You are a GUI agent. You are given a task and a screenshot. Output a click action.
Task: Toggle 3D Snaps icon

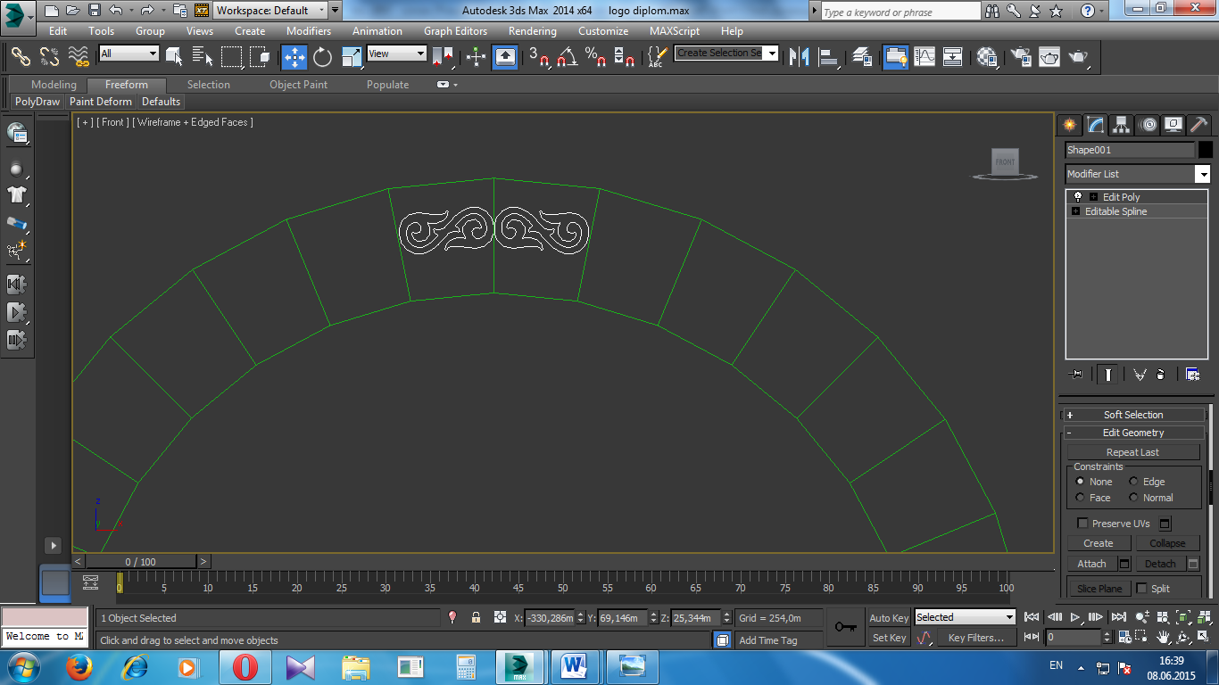click(539, 56)
